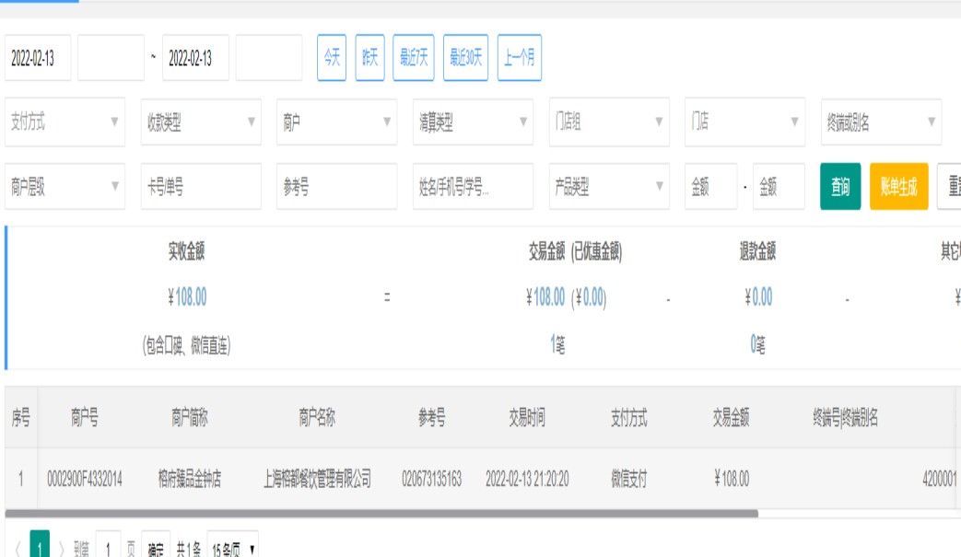Expand the 清算类型 settlement type dropdown
961x557 pixels.
473,122
